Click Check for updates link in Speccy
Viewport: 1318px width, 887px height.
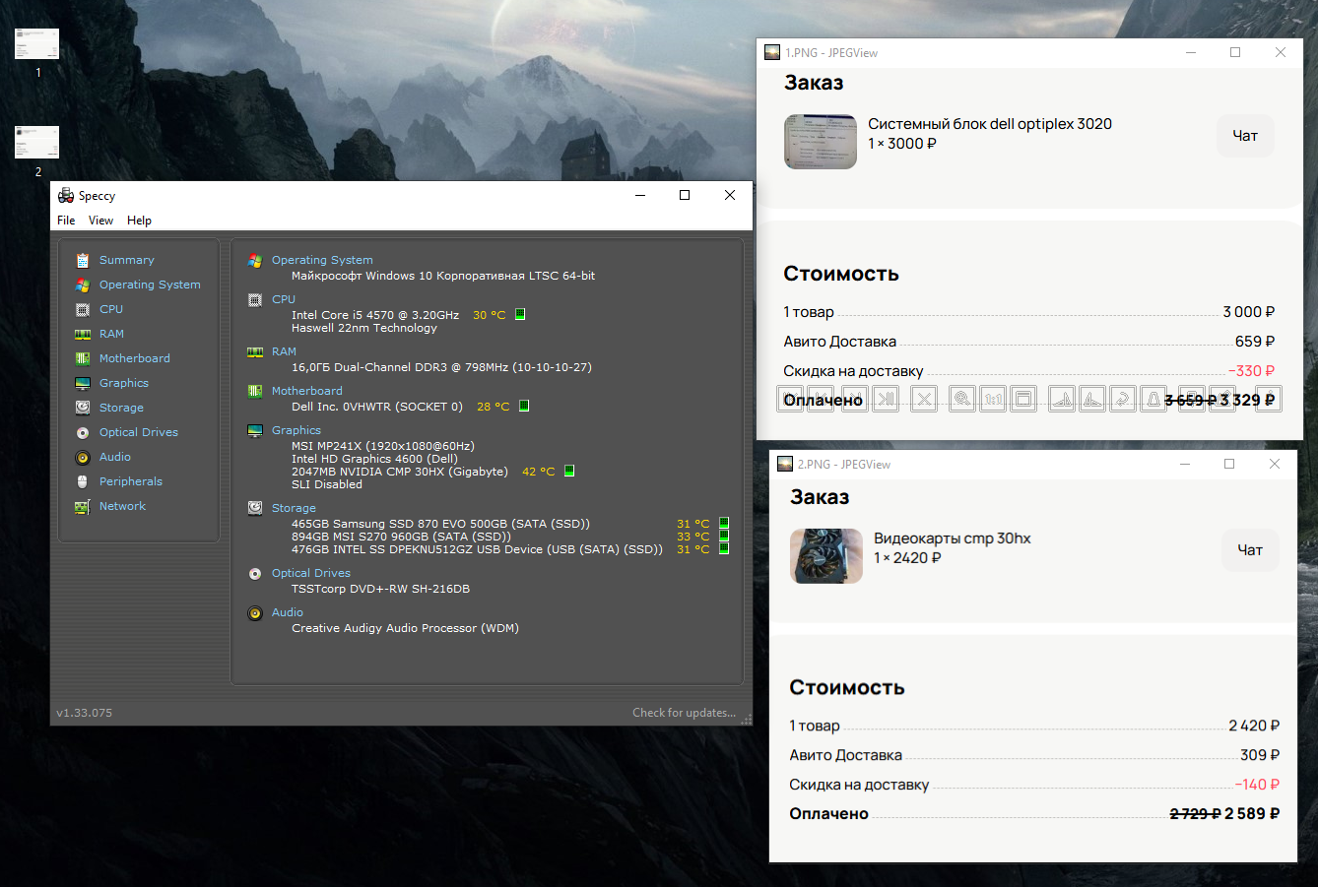[x=684, y=713]
